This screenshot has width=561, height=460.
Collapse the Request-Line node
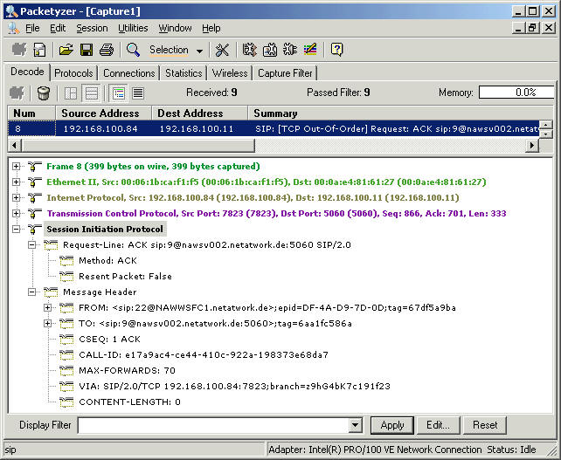tap(31, 244)
